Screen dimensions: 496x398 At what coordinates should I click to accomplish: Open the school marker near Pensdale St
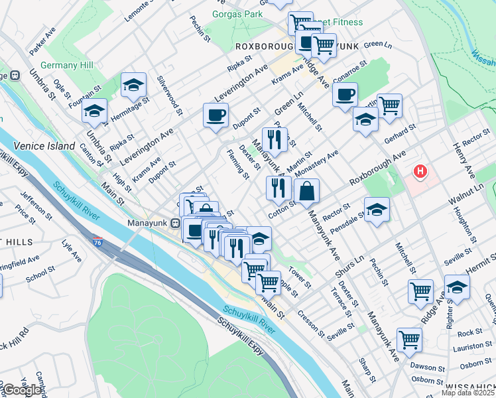click(377, 210)
